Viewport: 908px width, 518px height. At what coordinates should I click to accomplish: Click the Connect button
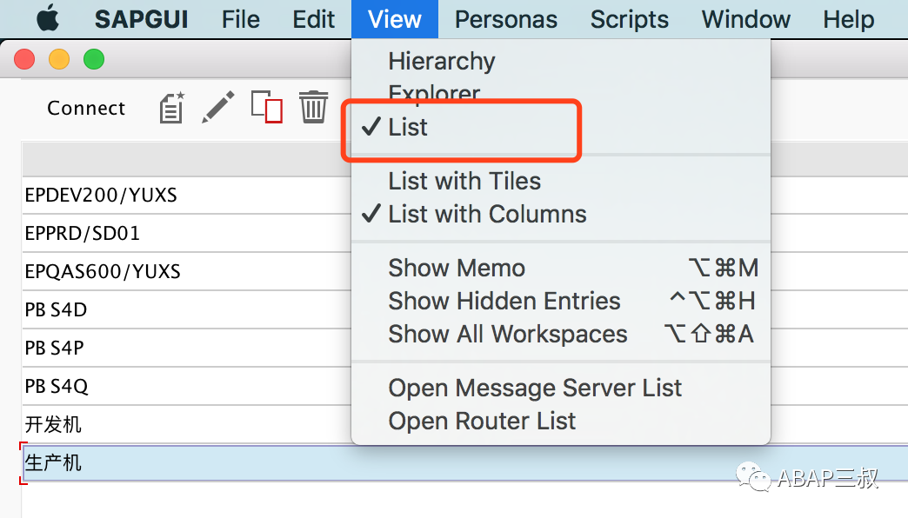[x=86, y=108]
